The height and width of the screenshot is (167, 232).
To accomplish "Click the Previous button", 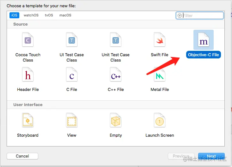I will 181,156.
